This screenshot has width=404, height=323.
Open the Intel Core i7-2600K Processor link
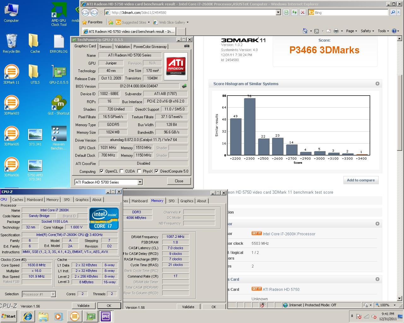coord(289,234)
